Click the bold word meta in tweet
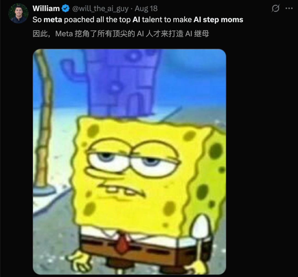Viewport: 298px width, 277px height. tap(53, 20)
